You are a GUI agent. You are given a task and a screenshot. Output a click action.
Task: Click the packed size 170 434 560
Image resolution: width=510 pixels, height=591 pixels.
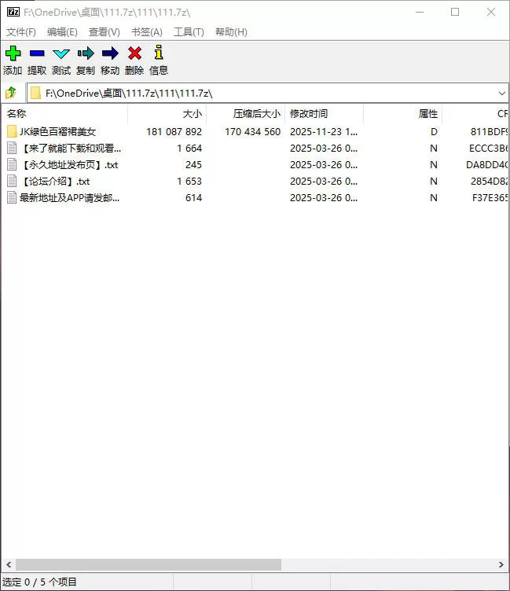point(252,131)
